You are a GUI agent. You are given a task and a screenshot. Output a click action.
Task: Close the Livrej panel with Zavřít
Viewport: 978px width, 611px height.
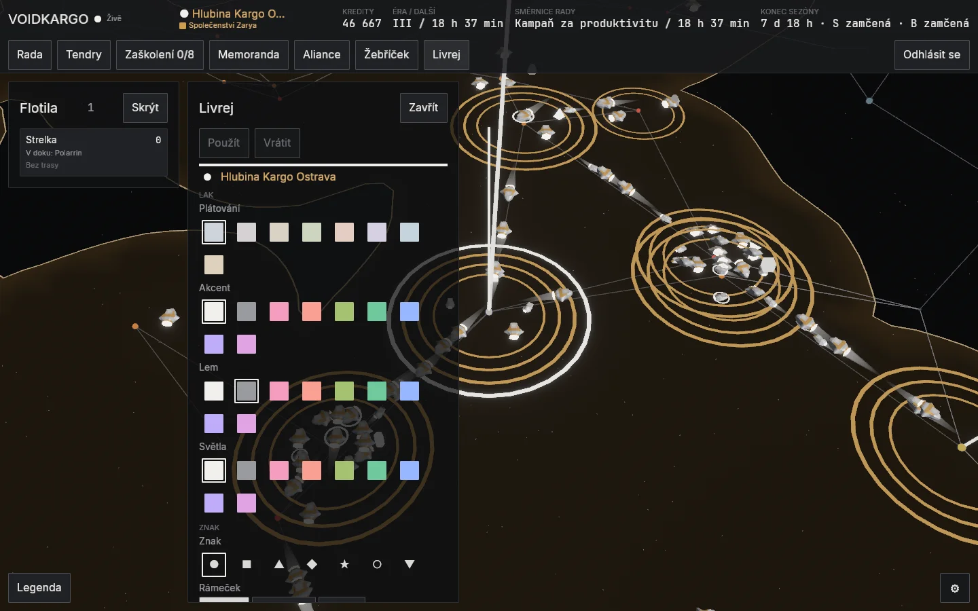tap(424, 108)
